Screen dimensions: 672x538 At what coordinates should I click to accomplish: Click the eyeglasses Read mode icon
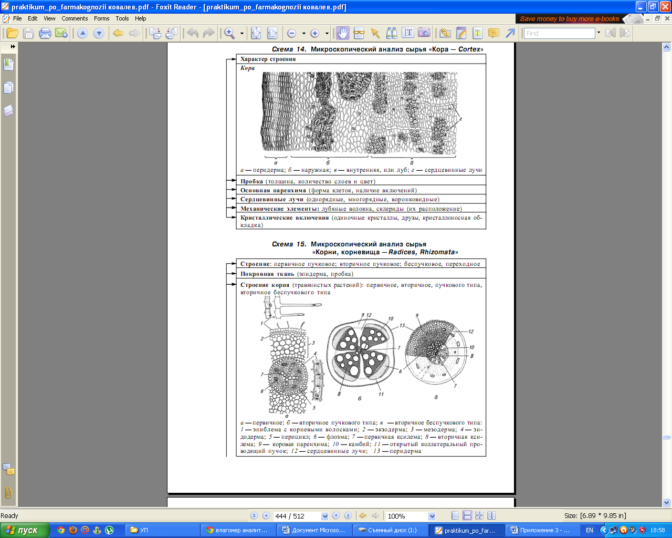click(359, 33)
